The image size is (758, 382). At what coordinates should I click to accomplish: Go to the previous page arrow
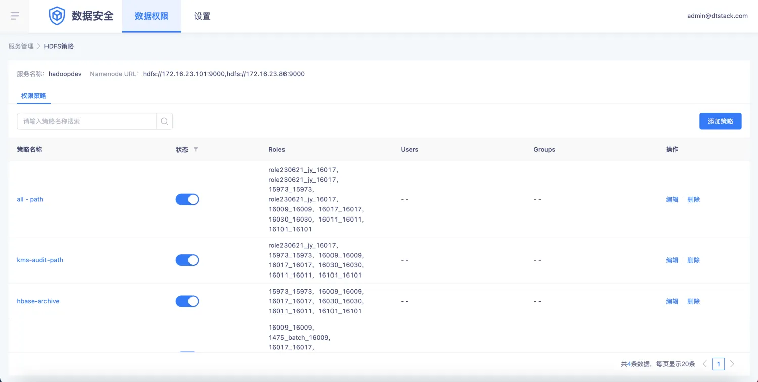[705, 364]
